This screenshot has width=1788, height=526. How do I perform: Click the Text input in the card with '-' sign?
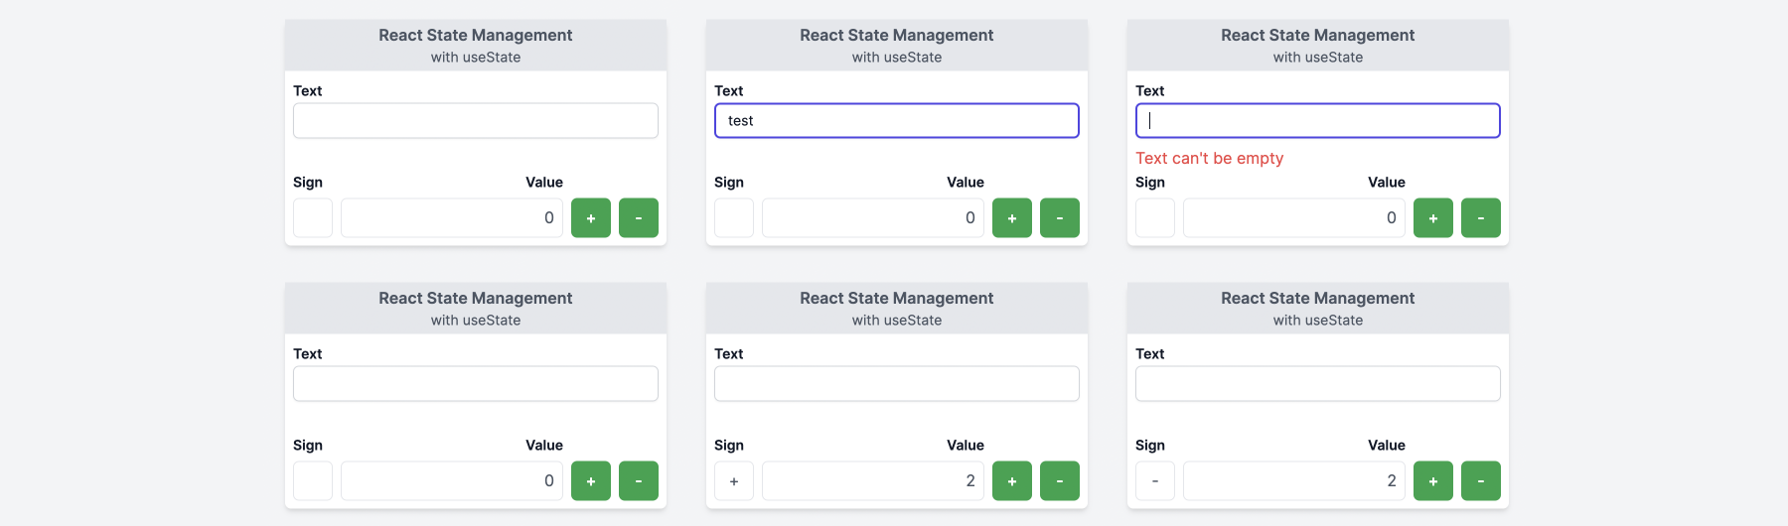pos(1318,383)
